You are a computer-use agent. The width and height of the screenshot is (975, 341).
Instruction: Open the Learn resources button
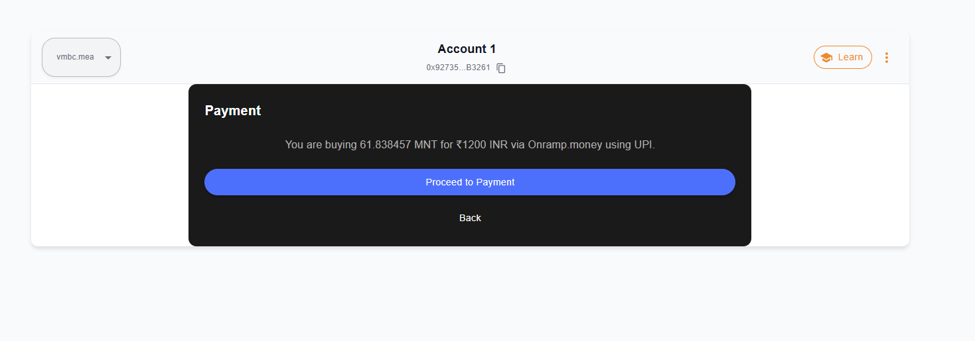843,57
